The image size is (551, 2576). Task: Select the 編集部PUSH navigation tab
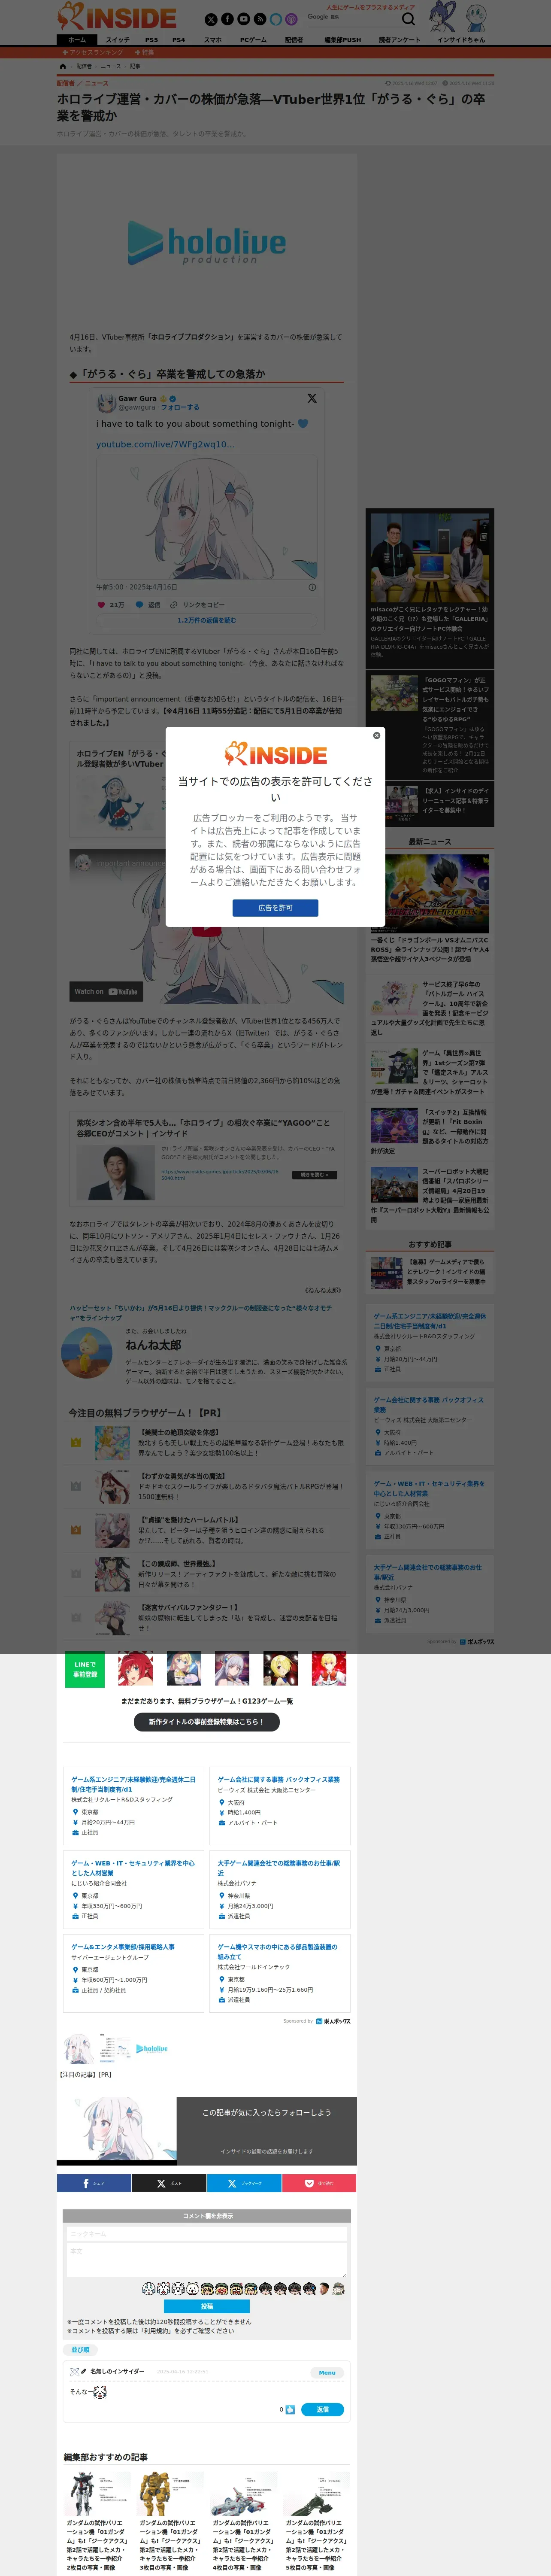click(x=342, y=40)
